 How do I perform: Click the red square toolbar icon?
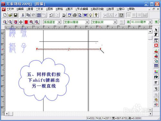coord(26,22)
